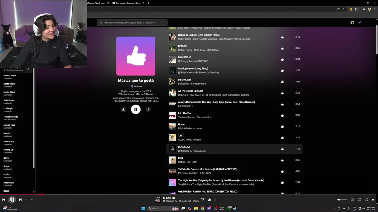Open the AC/DC artist link

(182, 140)
